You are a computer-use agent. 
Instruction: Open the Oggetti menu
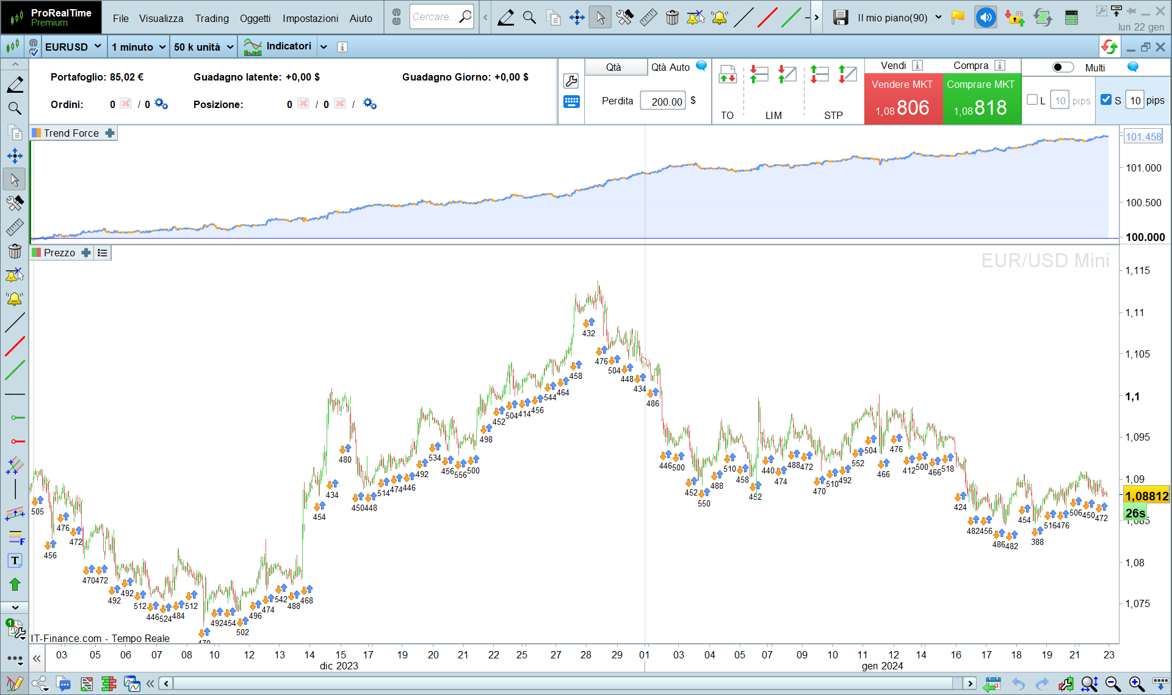(x=255, y=18)
